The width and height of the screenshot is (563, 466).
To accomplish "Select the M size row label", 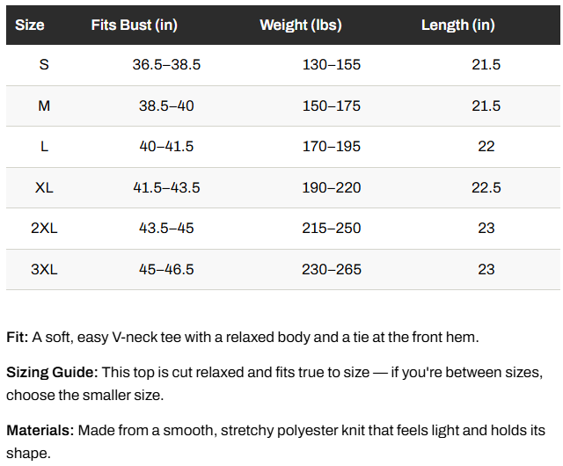I will click(x=44, y=106).
